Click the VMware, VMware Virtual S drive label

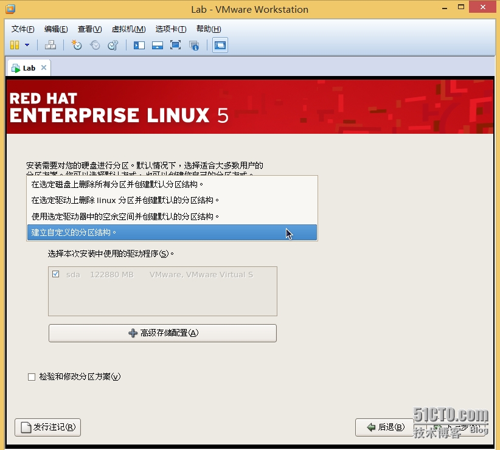[x=201, y=274]
